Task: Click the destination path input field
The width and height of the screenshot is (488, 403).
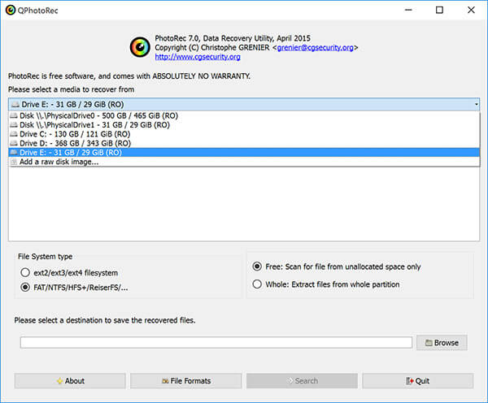Action: (216, 343)
